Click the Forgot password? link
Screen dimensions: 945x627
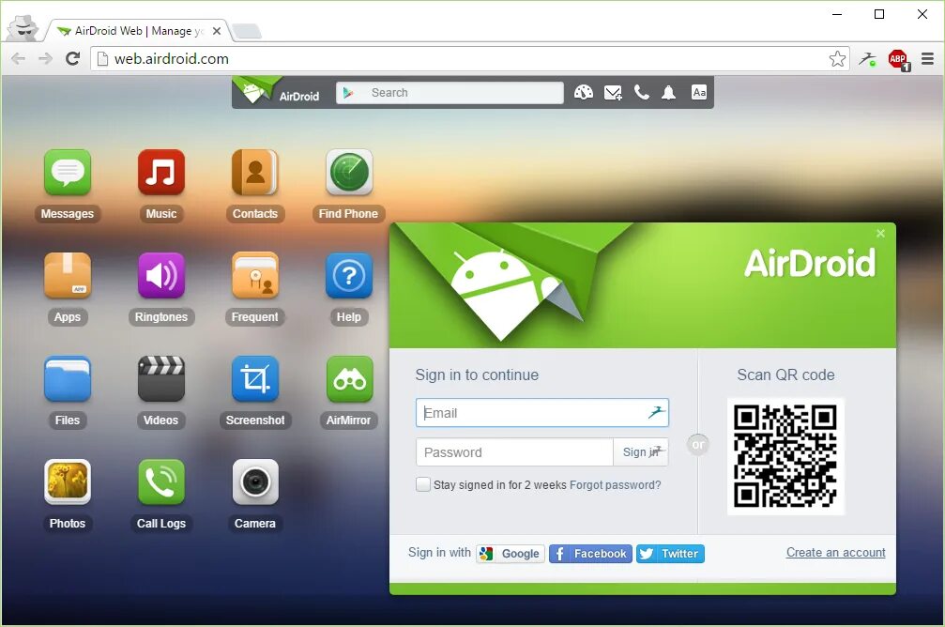[x=615, y=484]
